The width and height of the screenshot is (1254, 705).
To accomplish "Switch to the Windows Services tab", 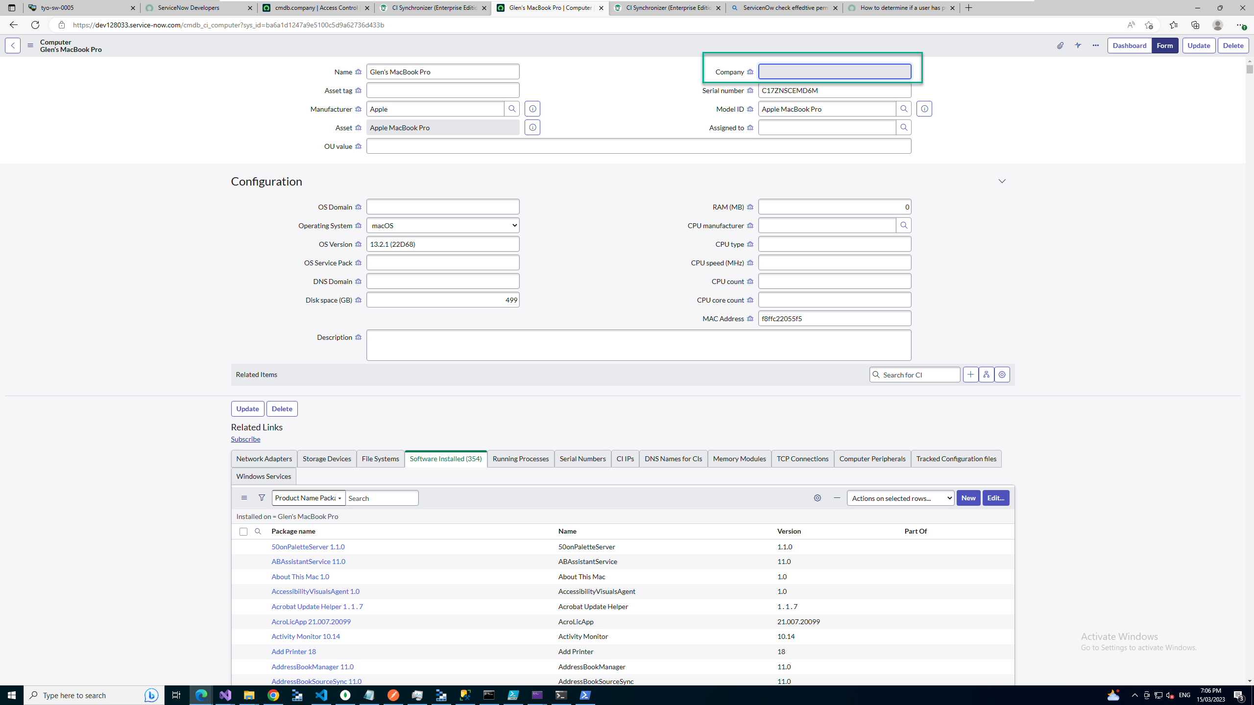I will tap(264, 476).
